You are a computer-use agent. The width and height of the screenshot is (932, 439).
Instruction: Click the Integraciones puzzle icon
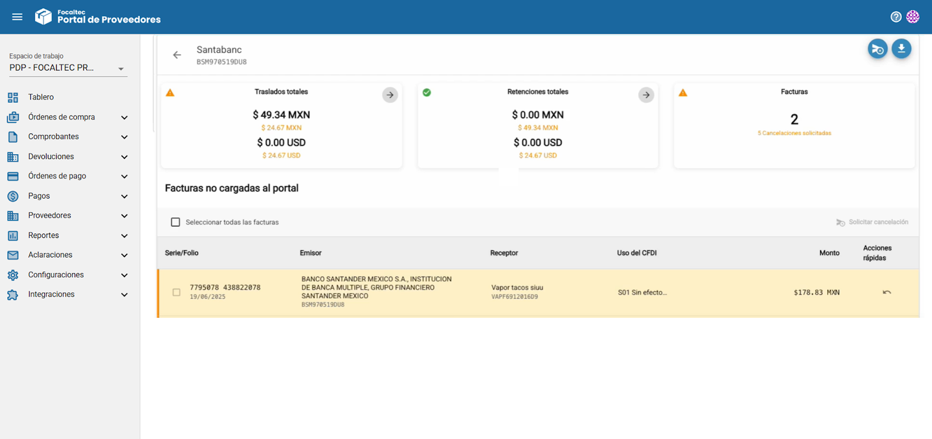coord(13,295)
